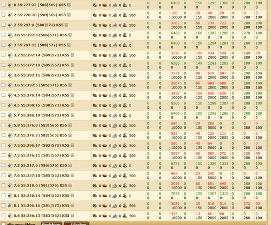Select checkbox for village 4.5 55:276:14
Screen dimensions: 271x225
tap(3, 95)
